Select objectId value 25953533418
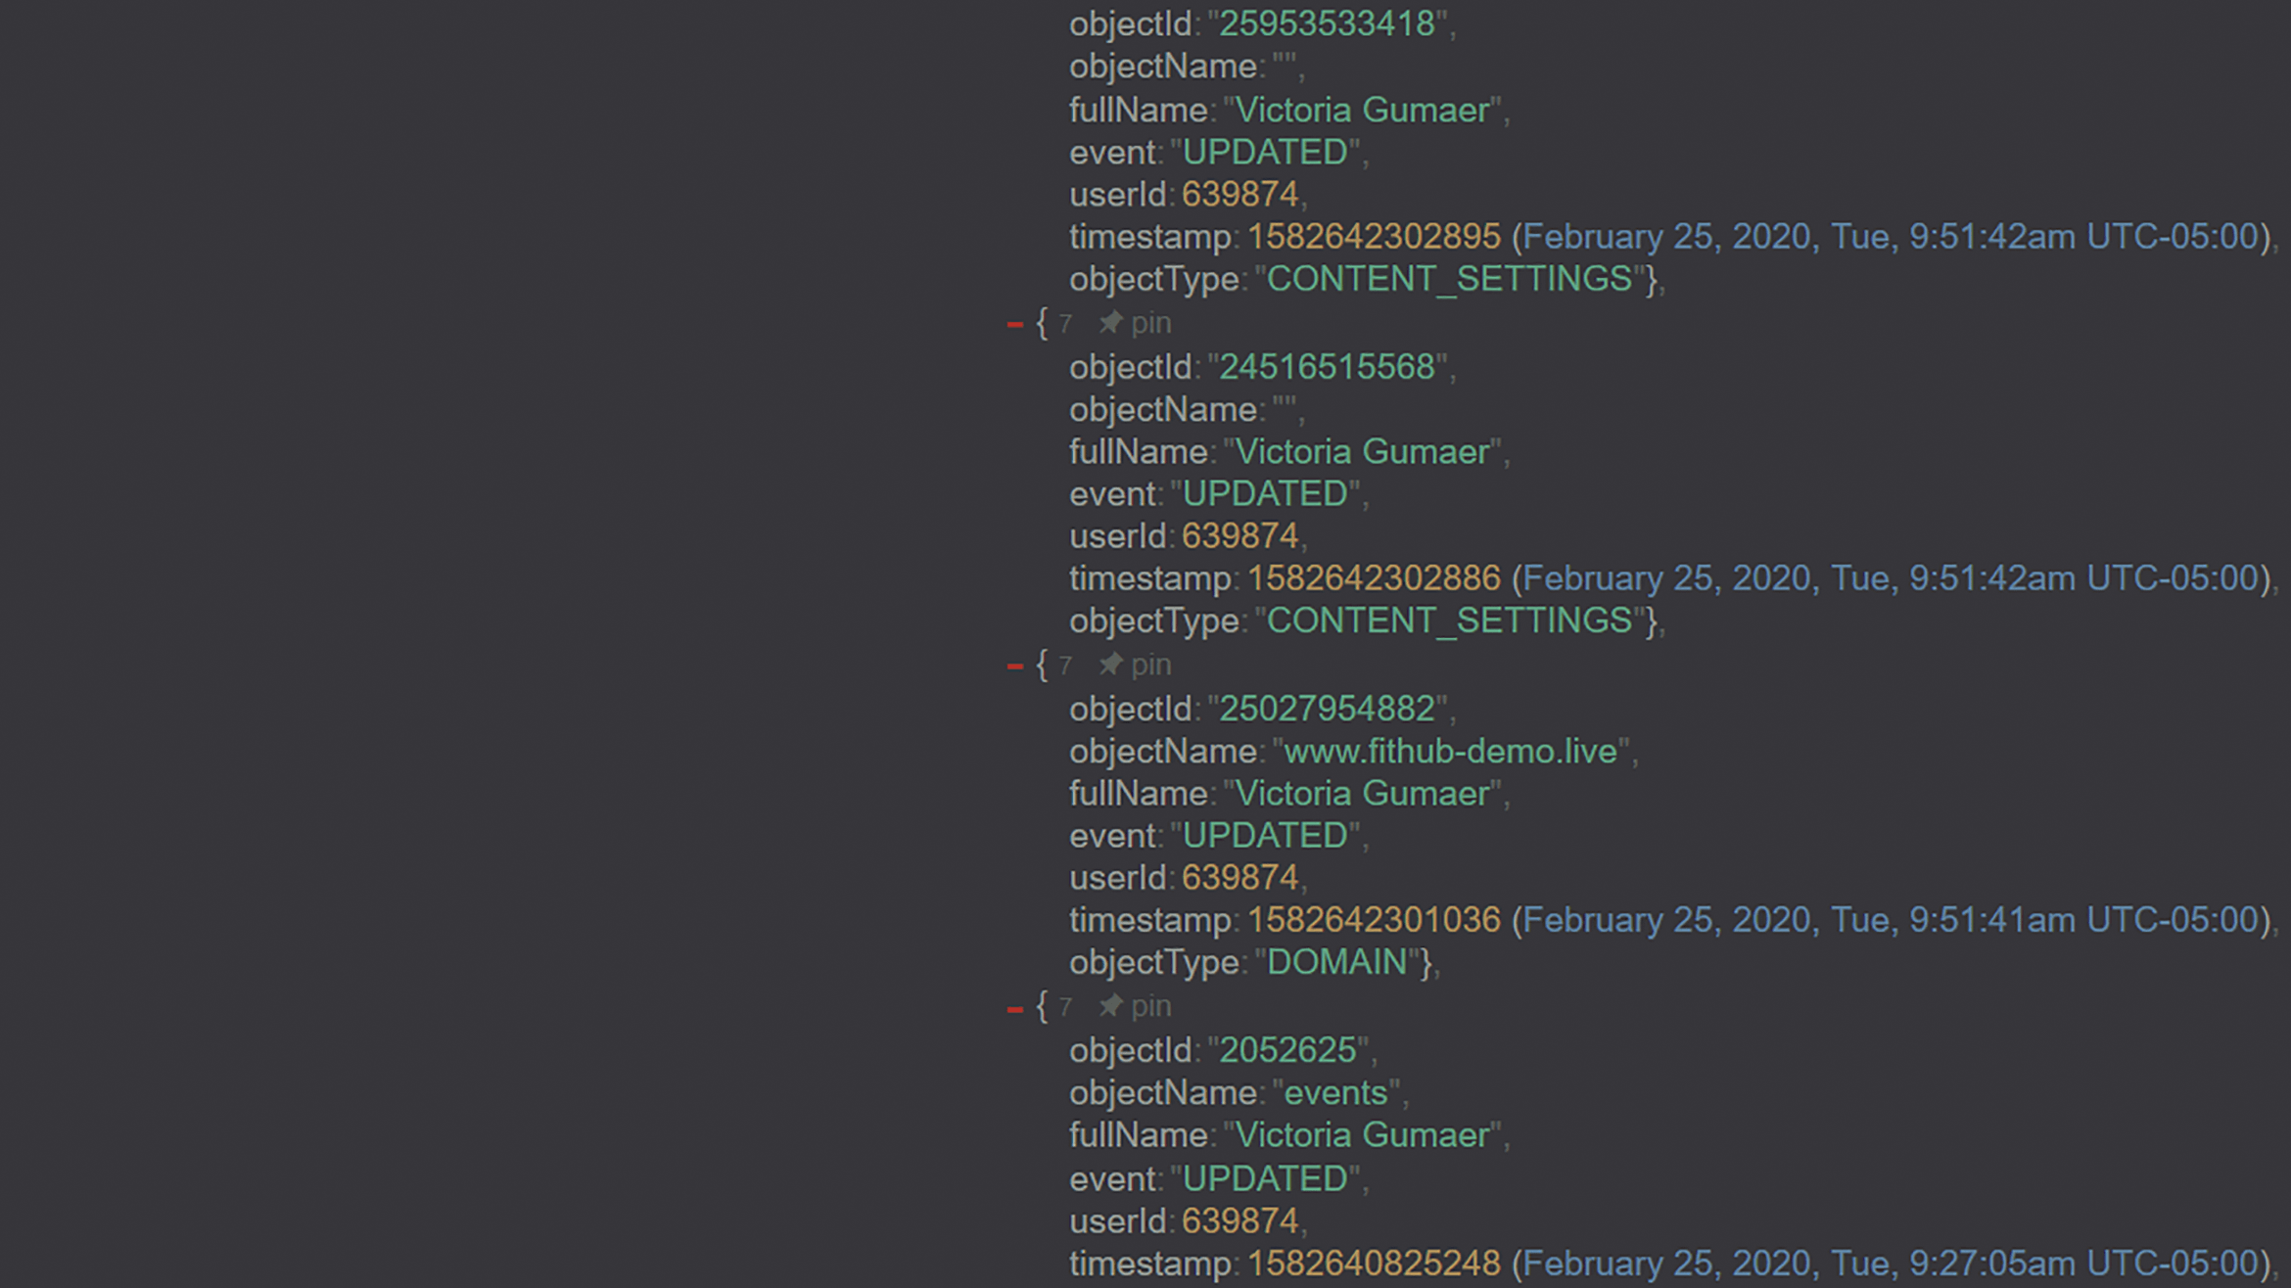Screen dimensions: 2291x1288 tap(1327, 23)
